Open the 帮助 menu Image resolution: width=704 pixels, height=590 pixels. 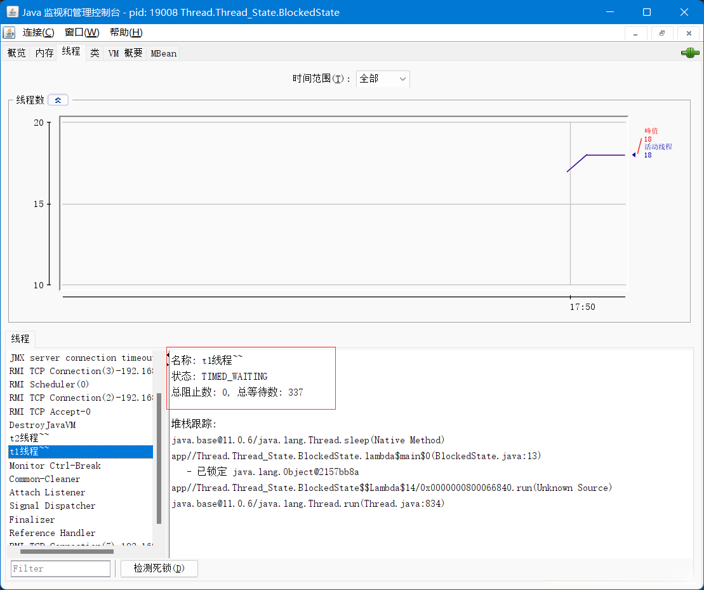pyautogui.click(x=126, y=33)
